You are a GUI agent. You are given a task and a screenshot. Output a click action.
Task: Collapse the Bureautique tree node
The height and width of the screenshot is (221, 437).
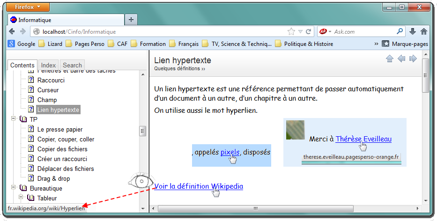pyautogui.click(x=14, y=188)
